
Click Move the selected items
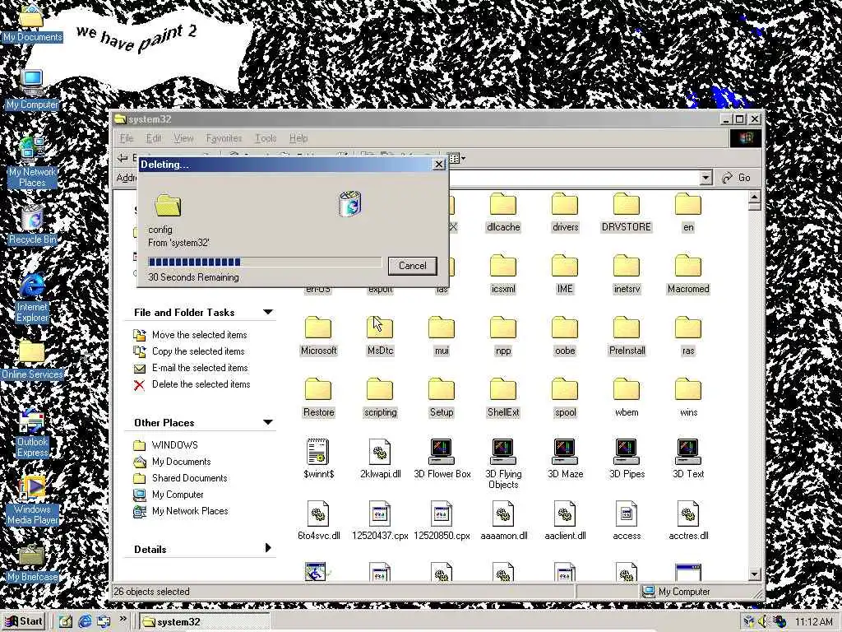(x=199, y=335)
